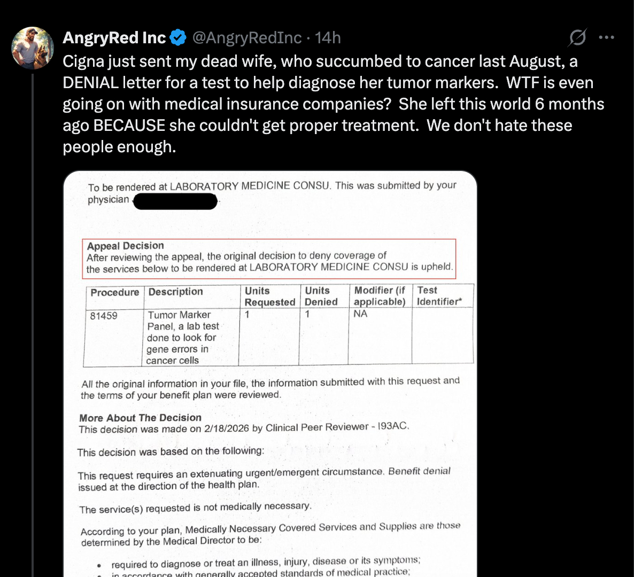This screenshot has height=577, width=634.
Task: Click the blacked-out physician name bar
Action: 175,201
